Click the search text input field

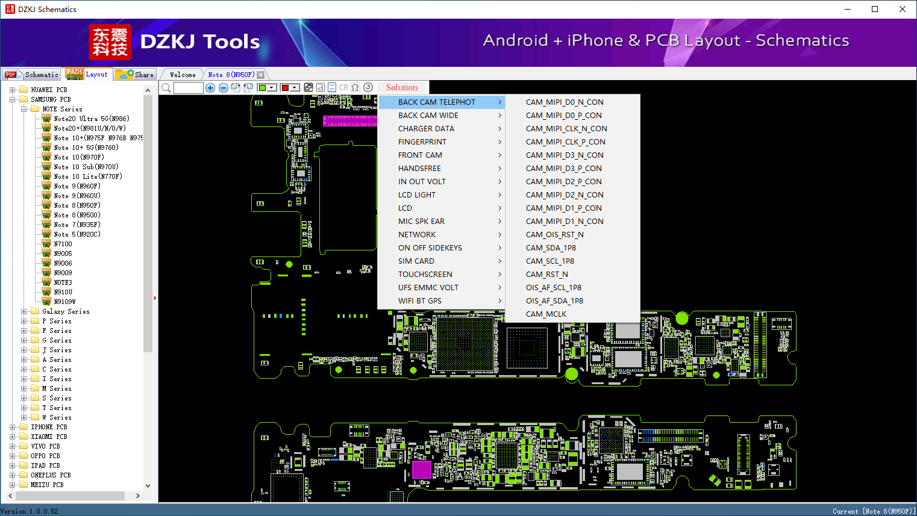[x=188, y=88]
